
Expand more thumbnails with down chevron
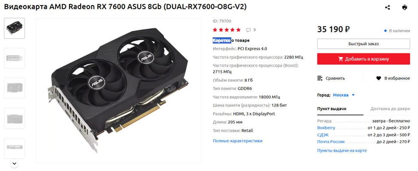pos(15,163)
